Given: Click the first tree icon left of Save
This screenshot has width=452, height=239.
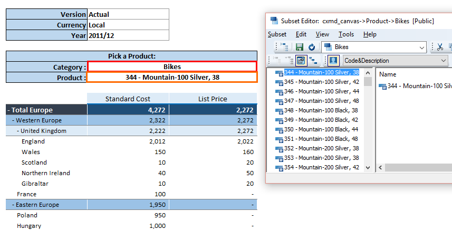Looking at the screenshot, I should pyautogui.click(x=284, y=47).
